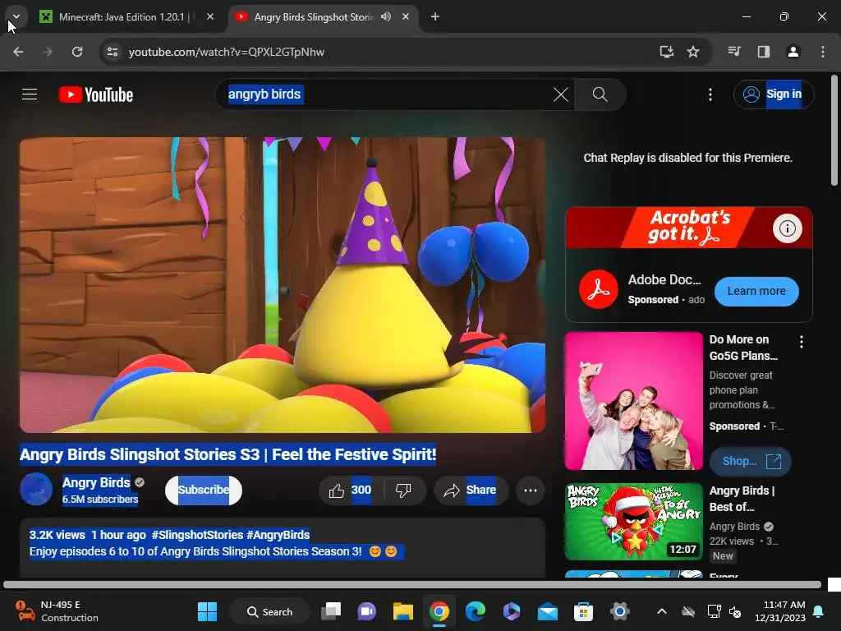Open Microsoft Store from the taskbar

pos(583,611)
